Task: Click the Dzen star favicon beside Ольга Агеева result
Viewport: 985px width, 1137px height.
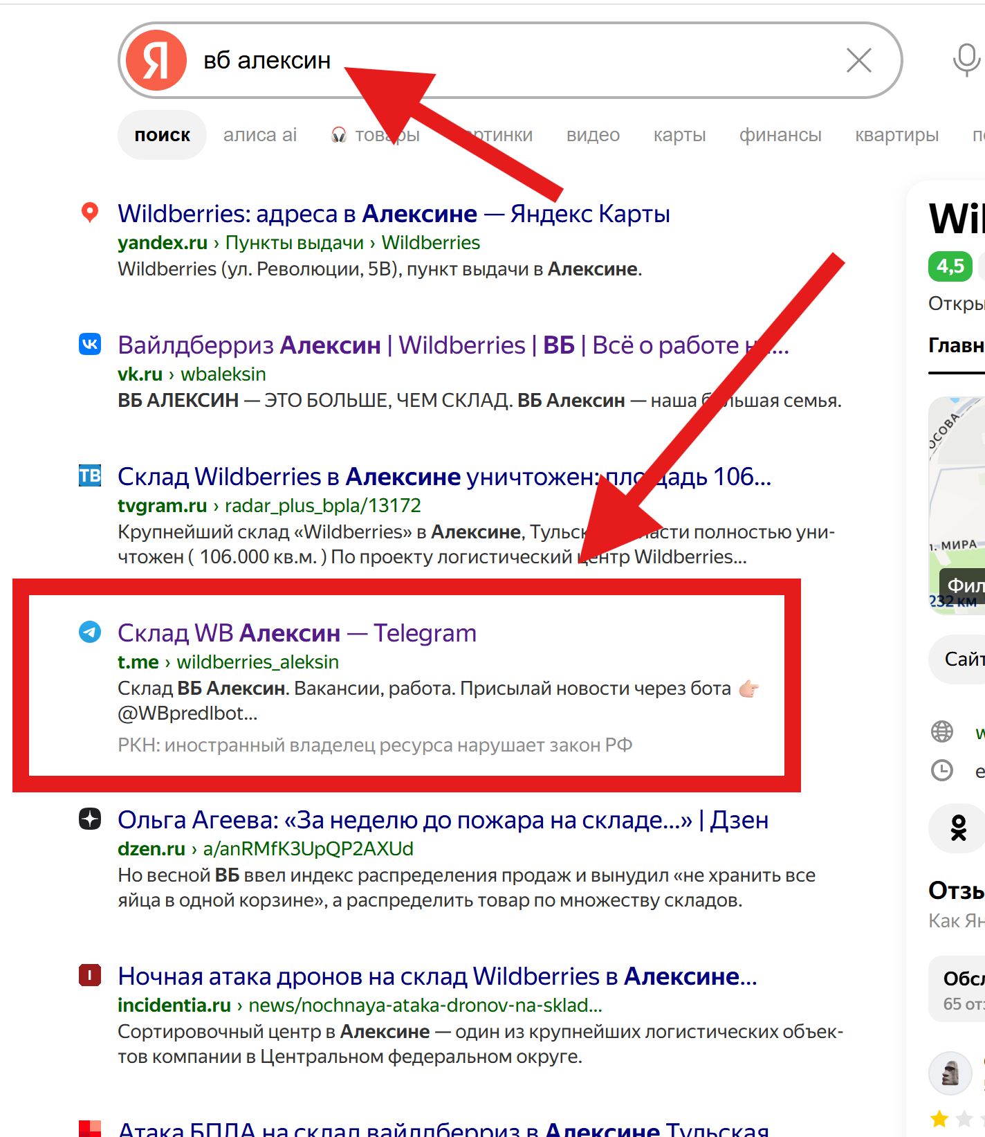Action: pyautogui.click(x=90, y=819)
